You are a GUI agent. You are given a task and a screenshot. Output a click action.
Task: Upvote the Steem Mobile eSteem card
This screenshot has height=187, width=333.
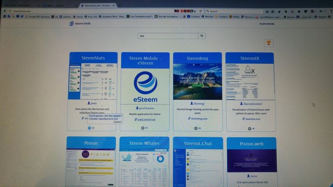143,128
